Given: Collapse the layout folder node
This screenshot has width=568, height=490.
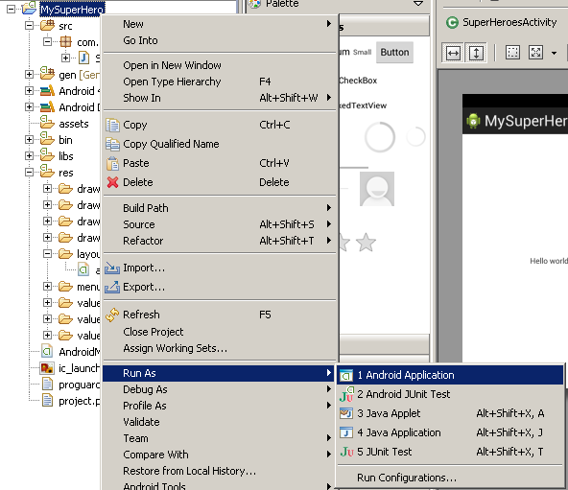Looking at the screenshot, I should point(47,253).
